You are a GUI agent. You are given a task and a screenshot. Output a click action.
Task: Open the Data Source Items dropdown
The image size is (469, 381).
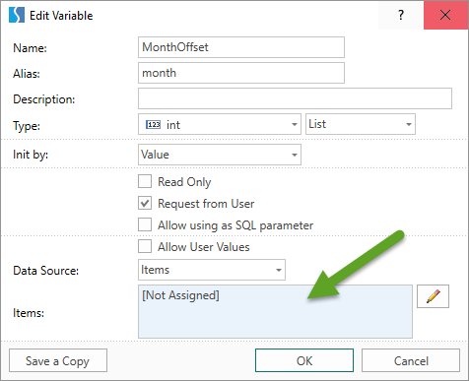(212, 270)
